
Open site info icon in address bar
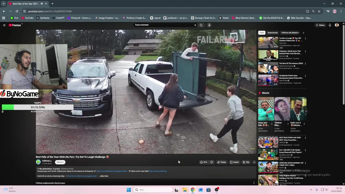click(x=25, y=11)
